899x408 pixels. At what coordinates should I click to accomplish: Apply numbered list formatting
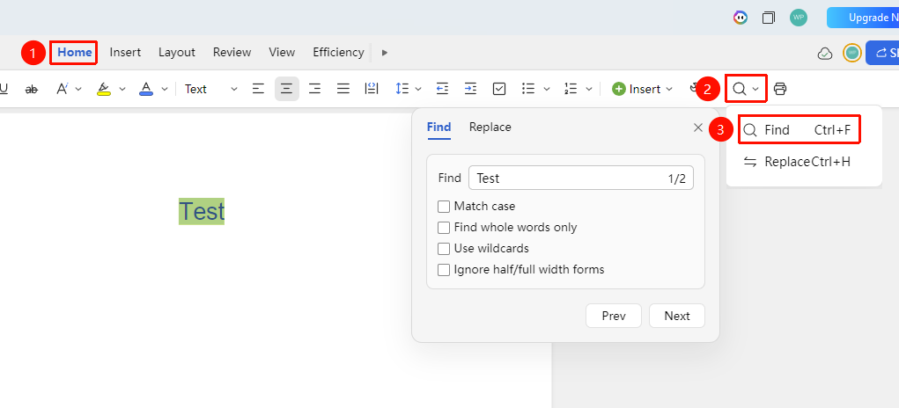click(571, 89)
